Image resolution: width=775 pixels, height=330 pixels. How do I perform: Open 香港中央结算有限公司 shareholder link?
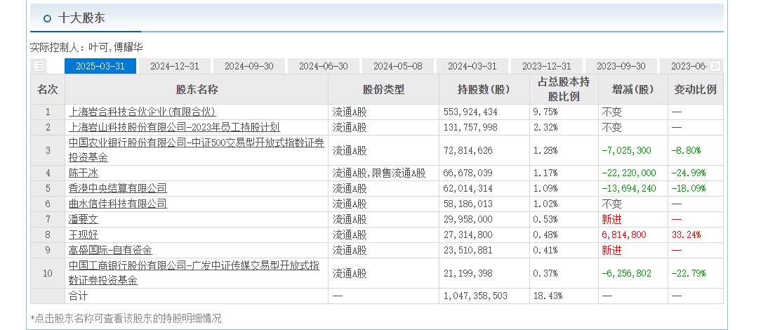[118, 189]
